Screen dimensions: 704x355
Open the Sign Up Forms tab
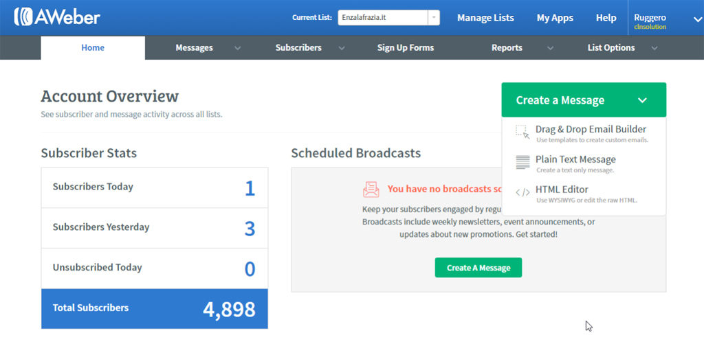tap(405, 48)
